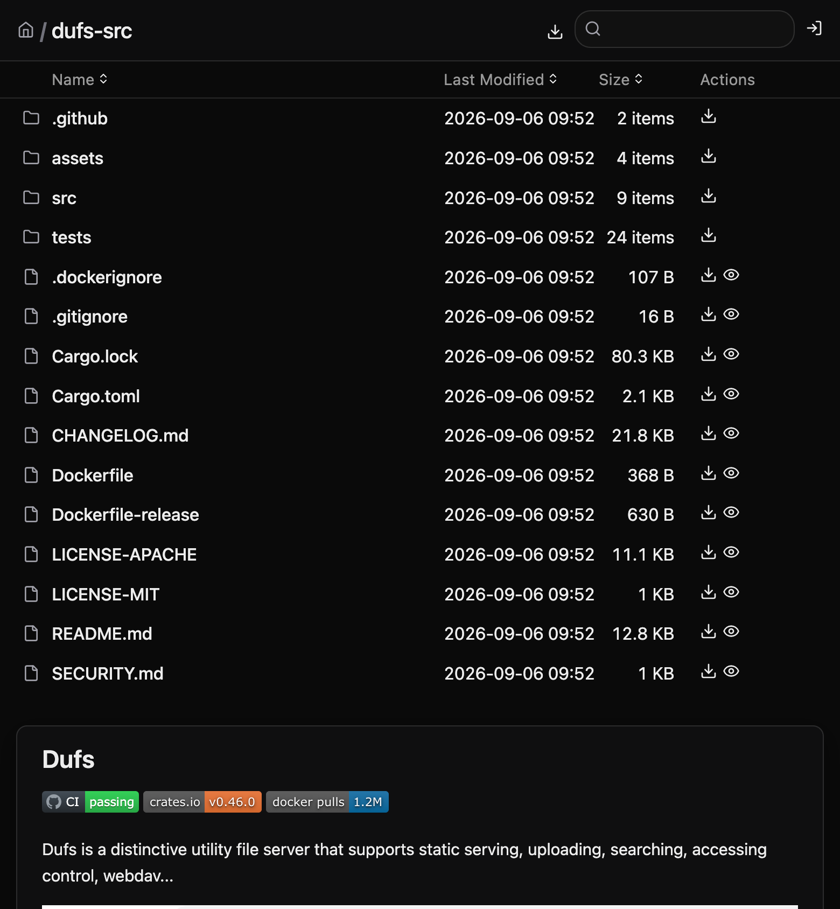840x909 pixels.
Task: Download the src folder
Action: tap(709, 196)
